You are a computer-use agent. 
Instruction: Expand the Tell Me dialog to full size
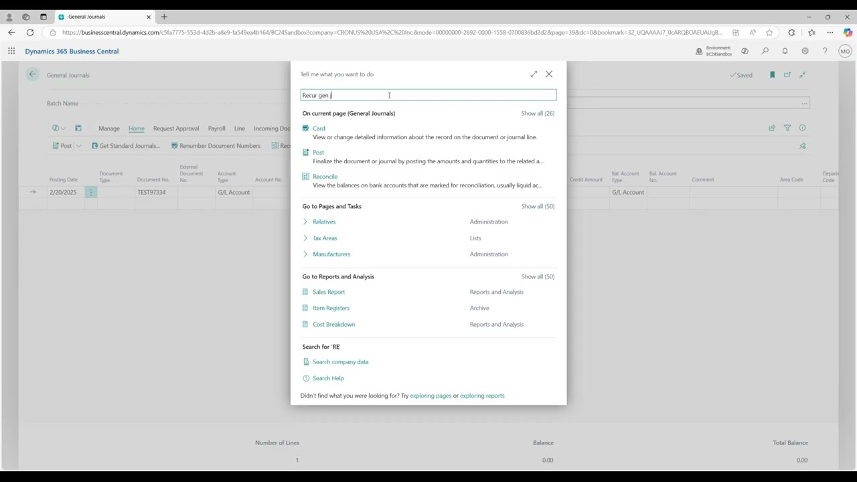(534, 74)
